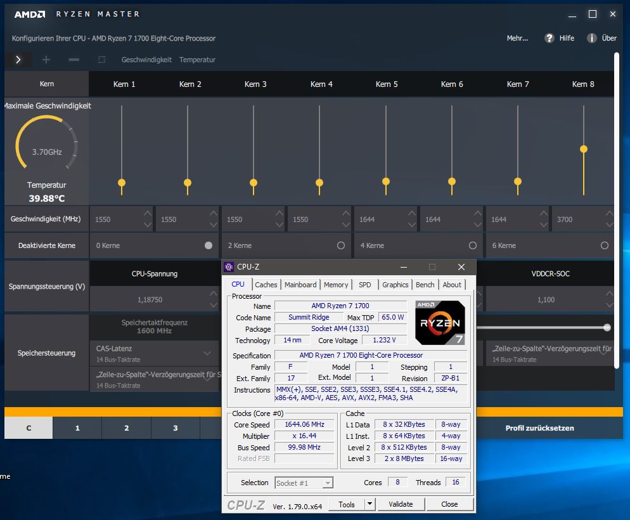Increase Kern 7 speed with up arrow
This screenshot has width=630, height=520.
point(544,213)
